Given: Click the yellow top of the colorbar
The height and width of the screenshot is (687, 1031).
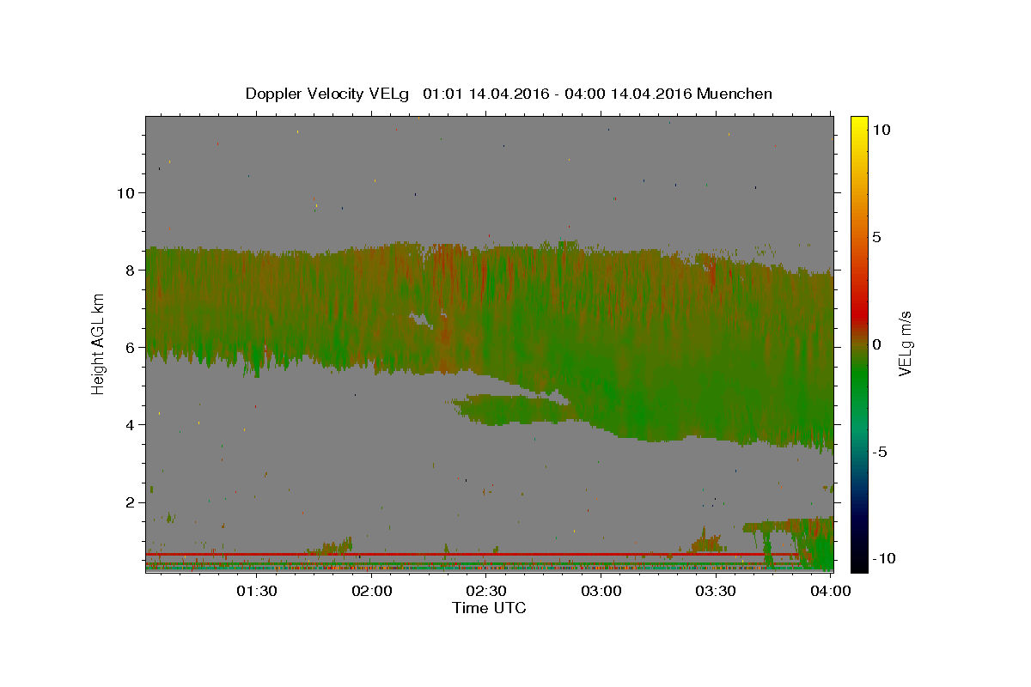Looking at the screenshot, I should tap(858, 123).
